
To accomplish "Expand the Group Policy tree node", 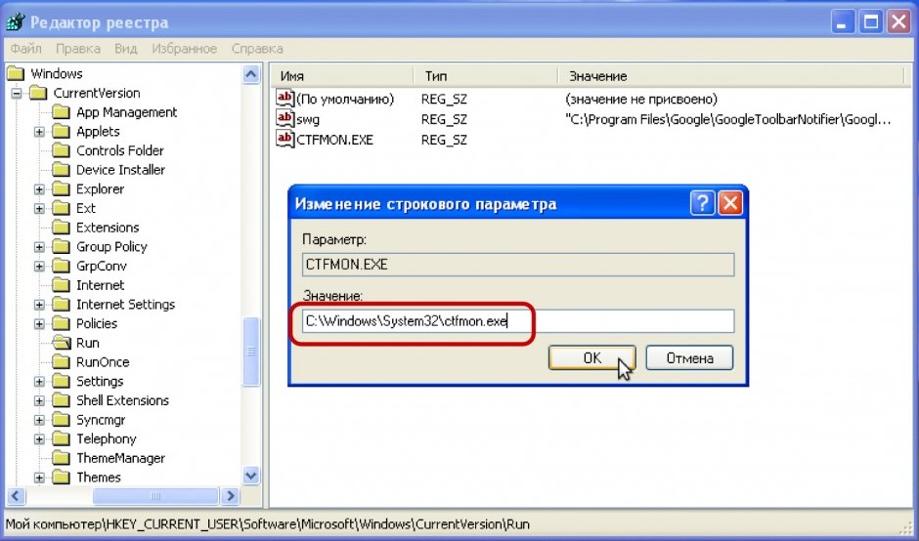I will (39, 247).
